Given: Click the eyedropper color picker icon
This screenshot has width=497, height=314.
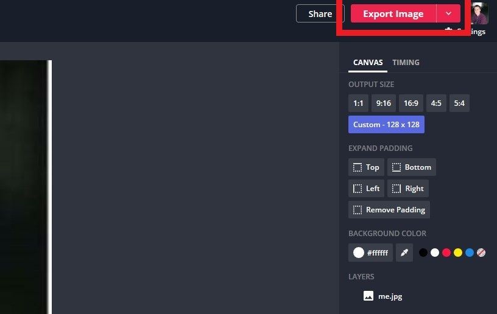Looking at the screenshot, I should (x=404, y=253).
